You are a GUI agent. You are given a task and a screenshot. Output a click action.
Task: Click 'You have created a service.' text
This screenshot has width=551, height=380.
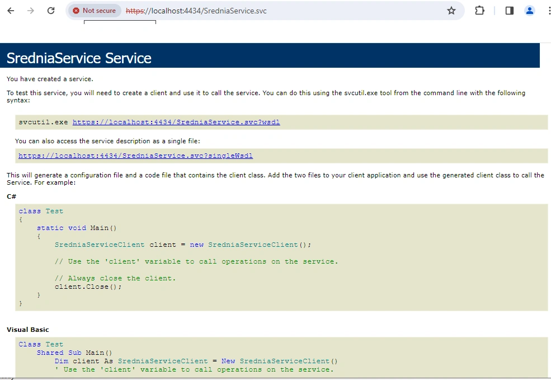click(x=50, y=79)
